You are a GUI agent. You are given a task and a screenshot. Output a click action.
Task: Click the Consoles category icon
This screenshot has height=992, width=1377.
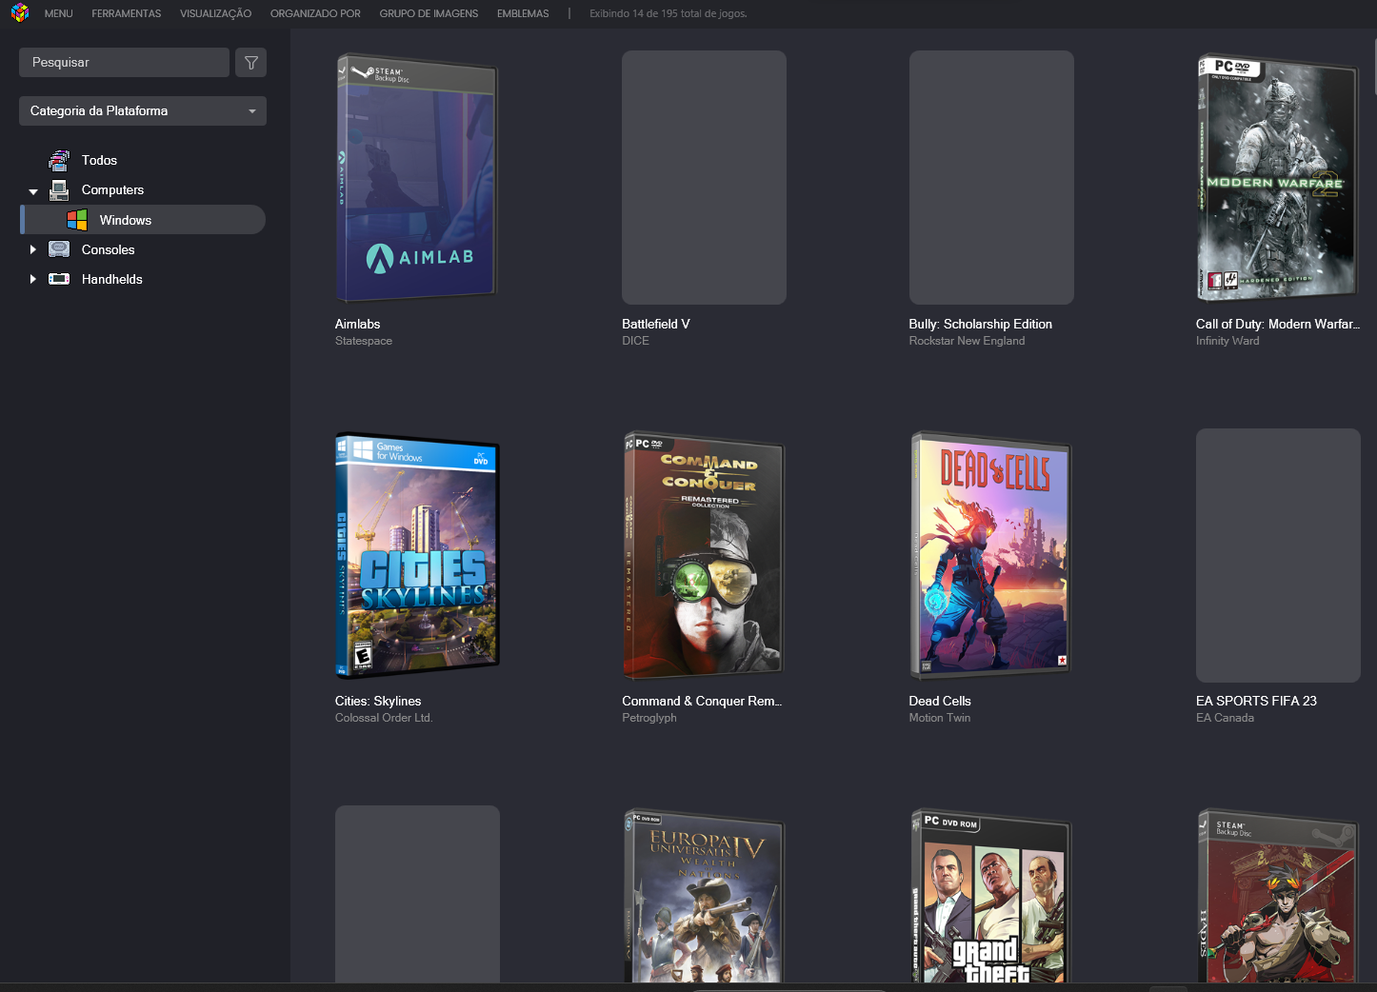59,249
